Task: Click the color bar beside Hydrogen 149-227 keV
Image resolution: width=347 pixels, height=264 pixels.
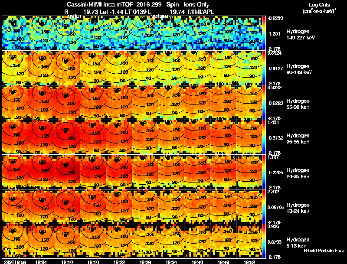Action: point(264,33)
